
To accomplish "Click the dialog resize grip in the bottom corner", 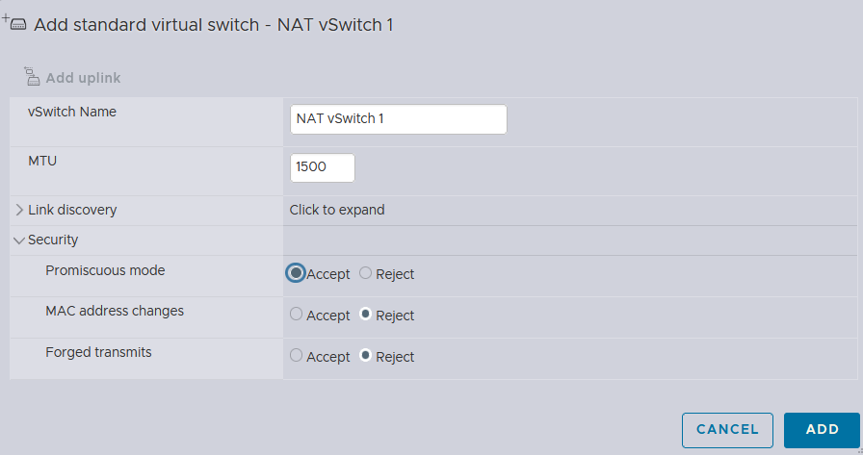I will tap(859, 450).
